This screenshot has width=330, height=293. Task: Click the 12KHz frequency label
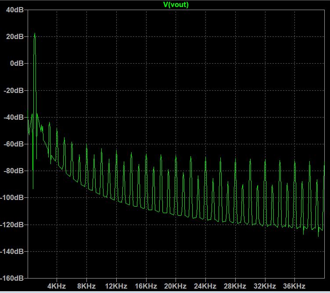116,286
